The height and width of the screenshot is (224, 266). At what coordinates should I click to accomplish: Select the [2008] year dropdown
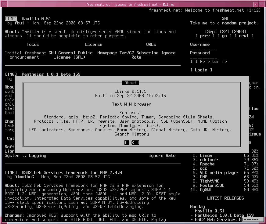click(x=239, y=31)
